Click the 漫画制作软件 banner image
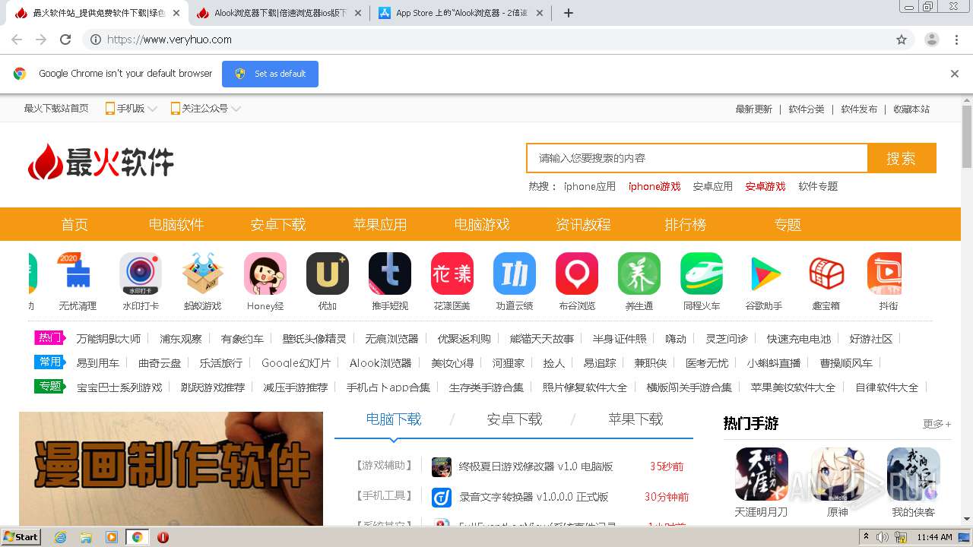973x547 pixels. pos(171,469)
